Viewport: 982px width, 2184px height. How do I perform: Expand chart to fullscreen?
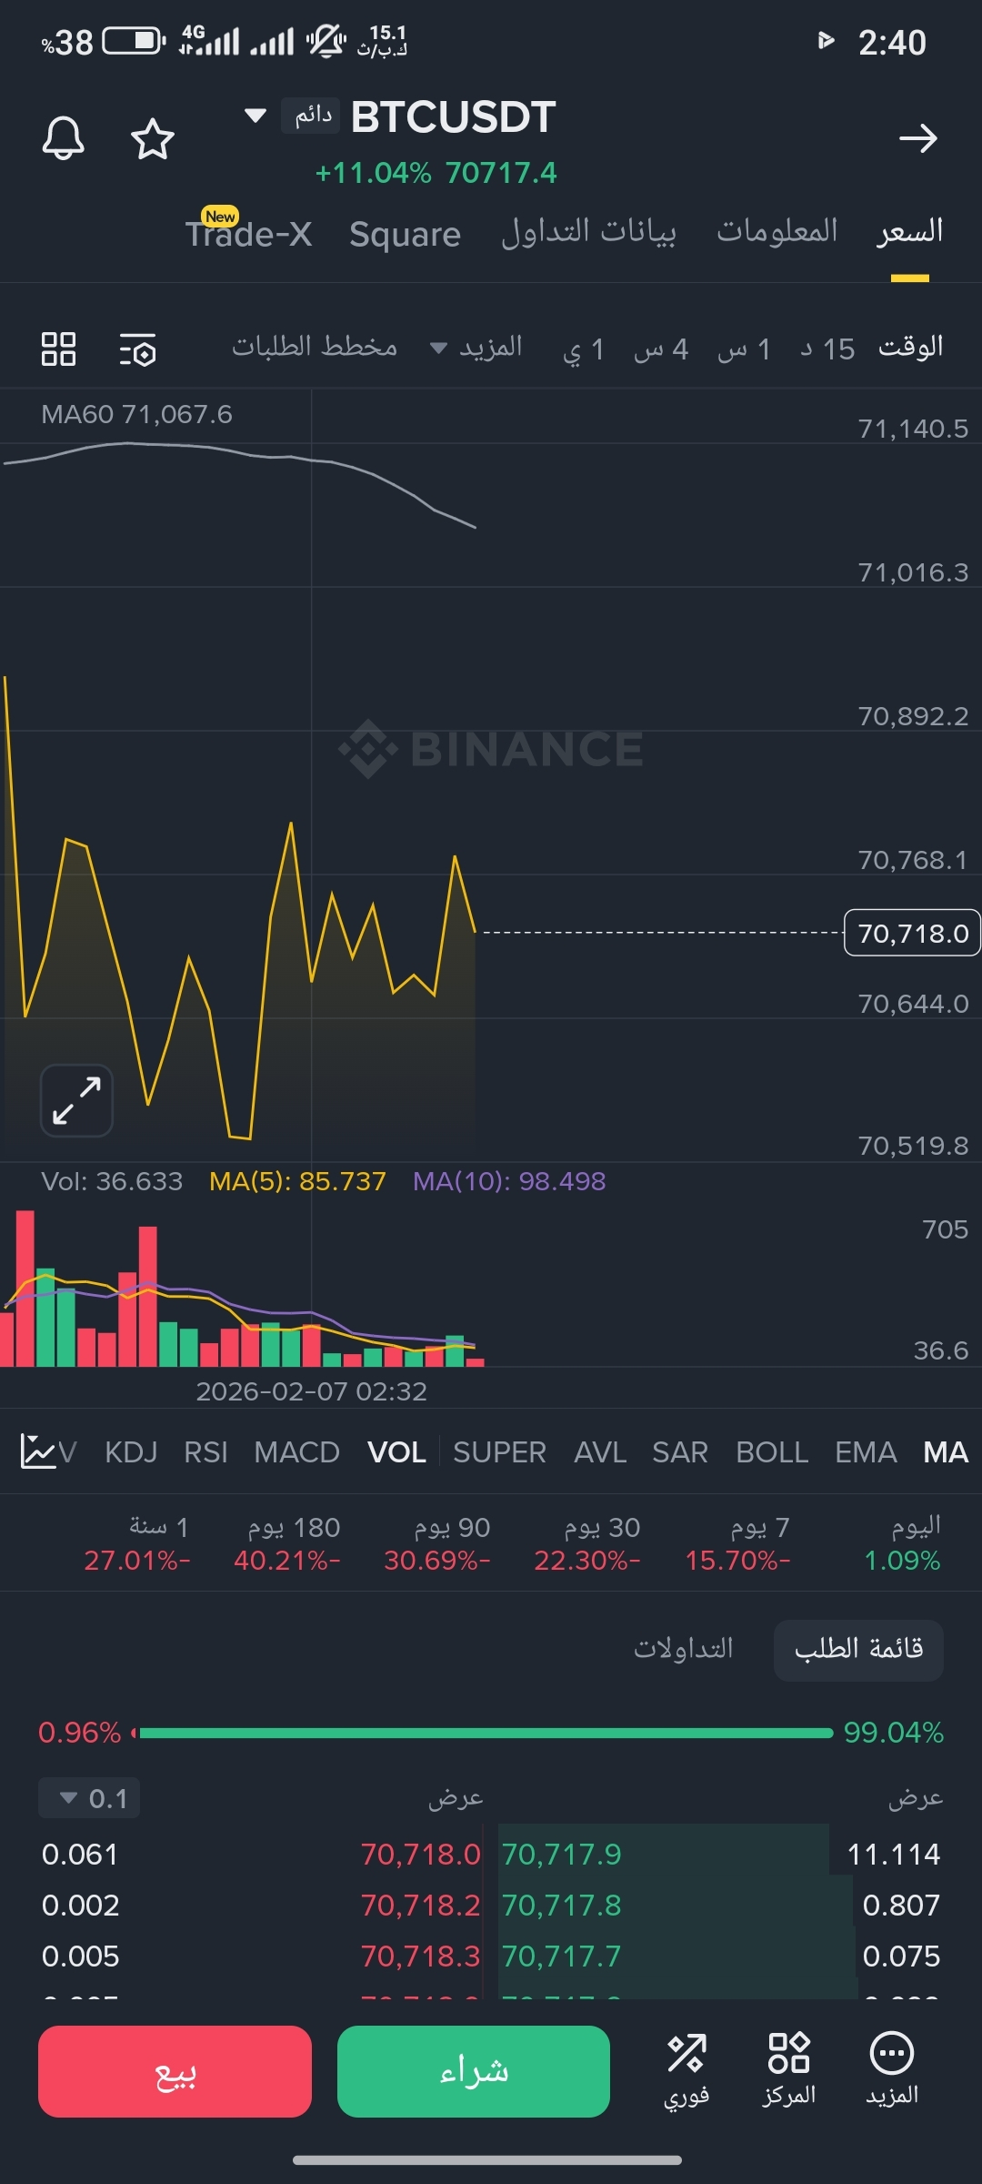tap(76, 1101)
